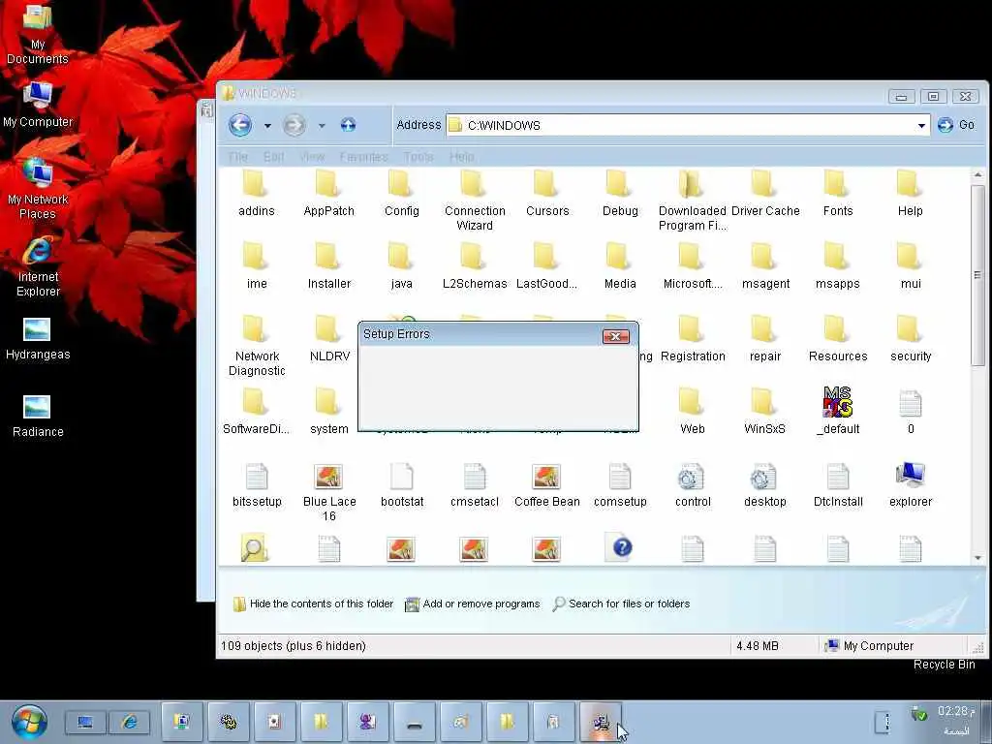Select the Connection Wizard folder
This screenshot has height=744, width=992.
pyautogui.click(x=475, y=201)
